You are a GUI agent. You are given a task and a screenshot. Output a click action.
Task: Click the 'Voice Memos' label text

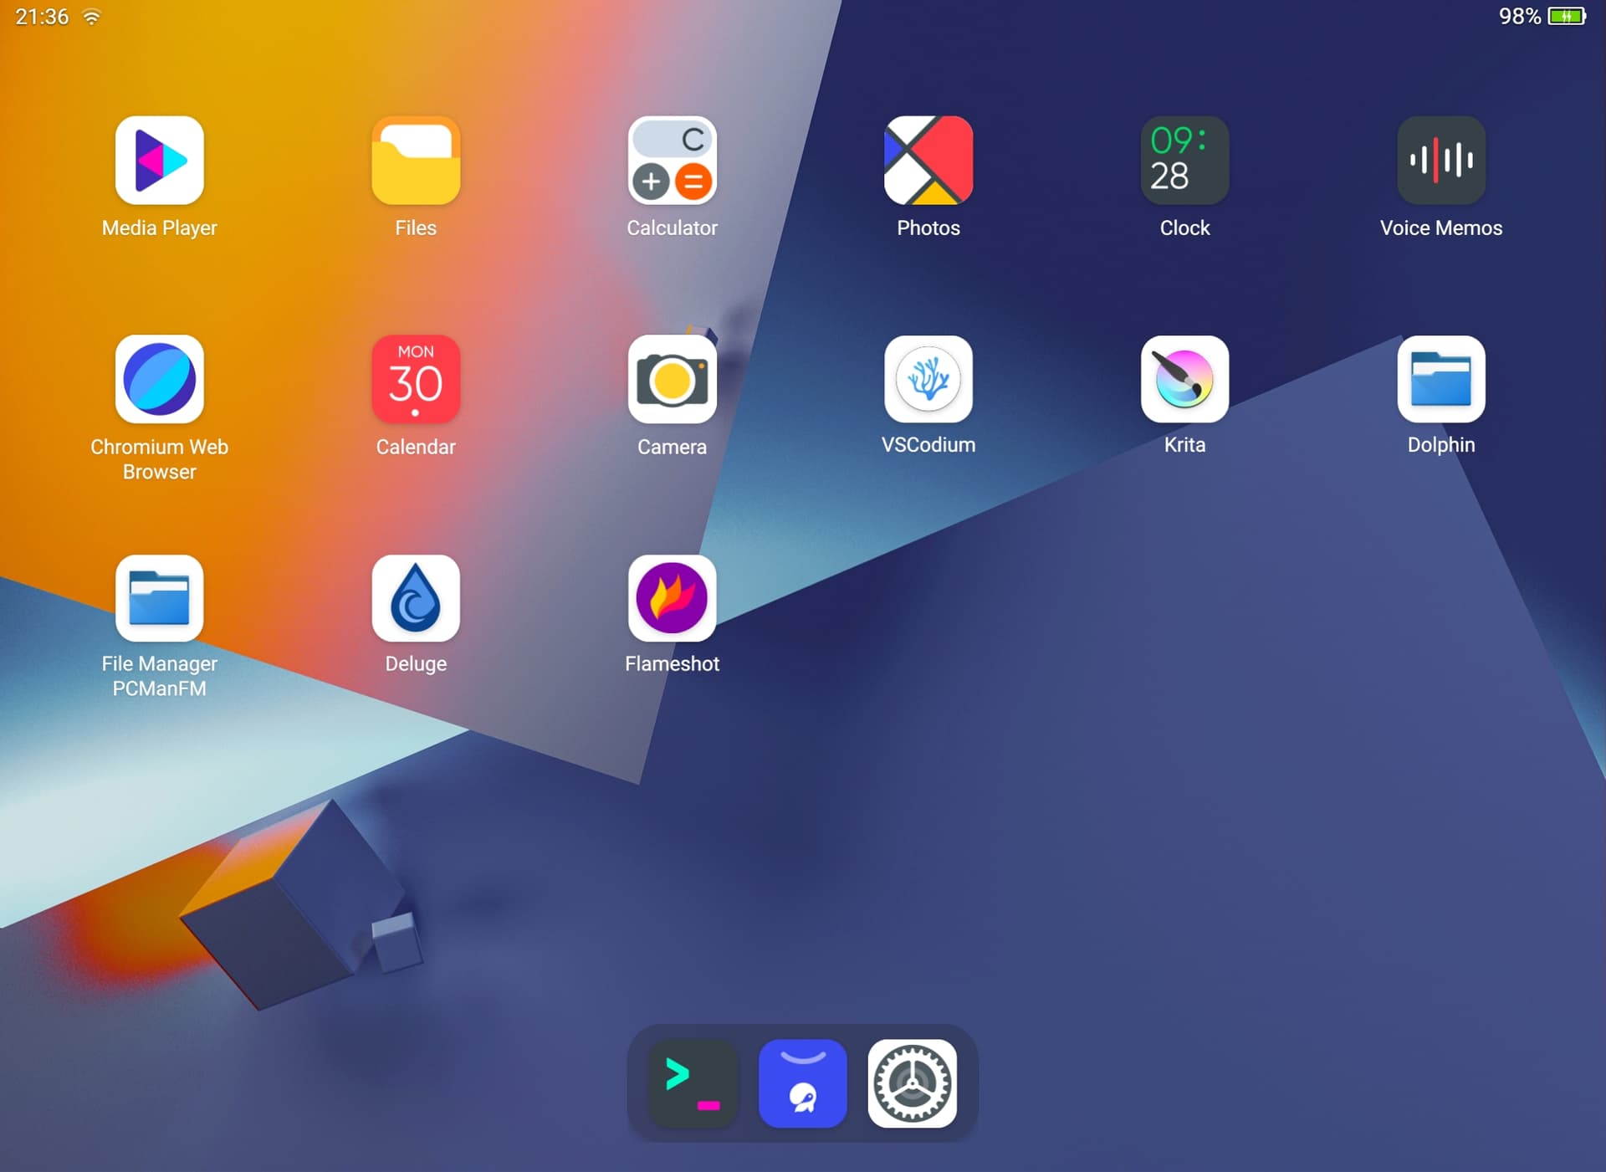click(1441, 228)
